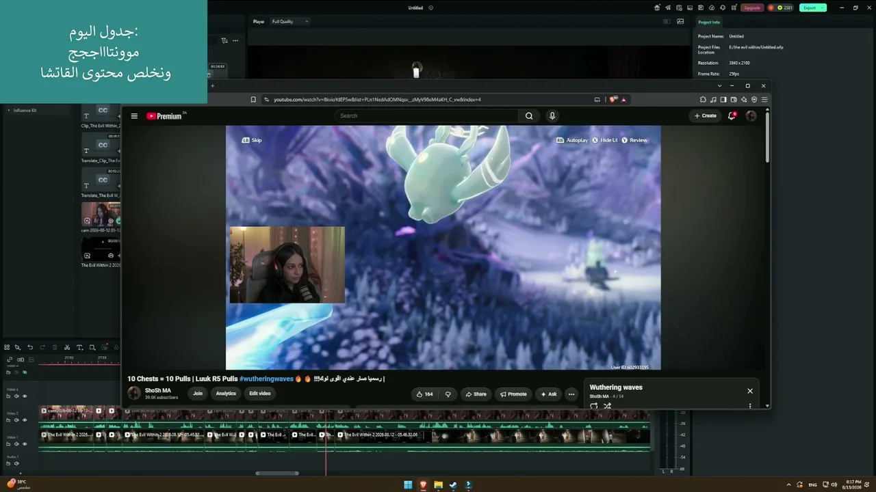Open the #wutheringwaves hashtag link
This screenshot has height=492, width=876.
(266, 379)
